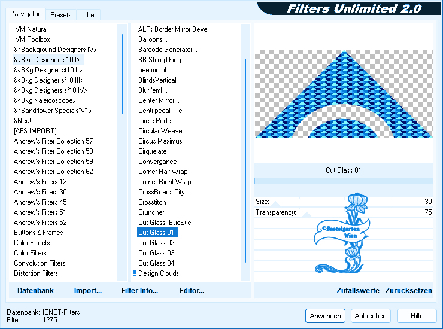Choose Barcode Generator... filter
This screenshot has width=443, height=329.
click(168, 50)
